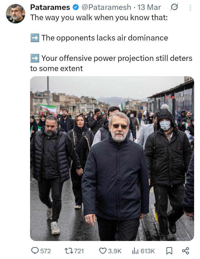
Task: Click the 572 replies count
Action: pos(46,251)
